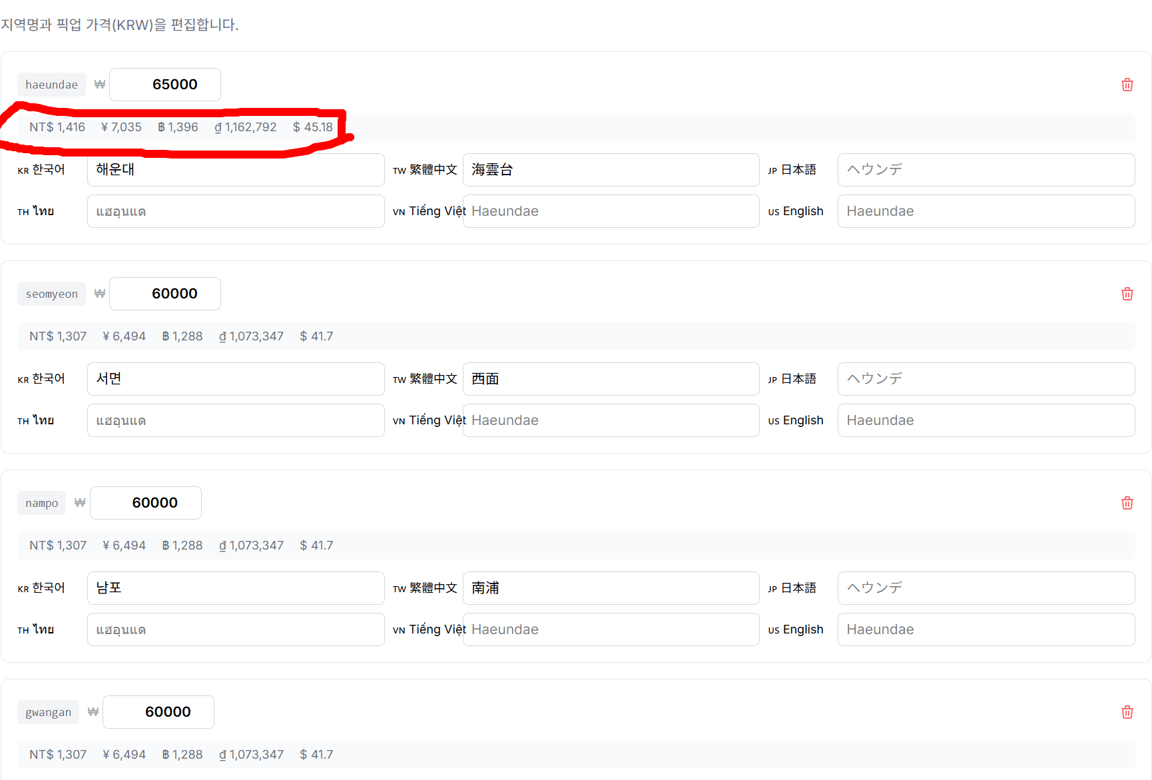Image resolution: width=1152 pixels, height=780 pixels.
Task: Focus Japanese name field in haeundae card
Action: [986, 170]
